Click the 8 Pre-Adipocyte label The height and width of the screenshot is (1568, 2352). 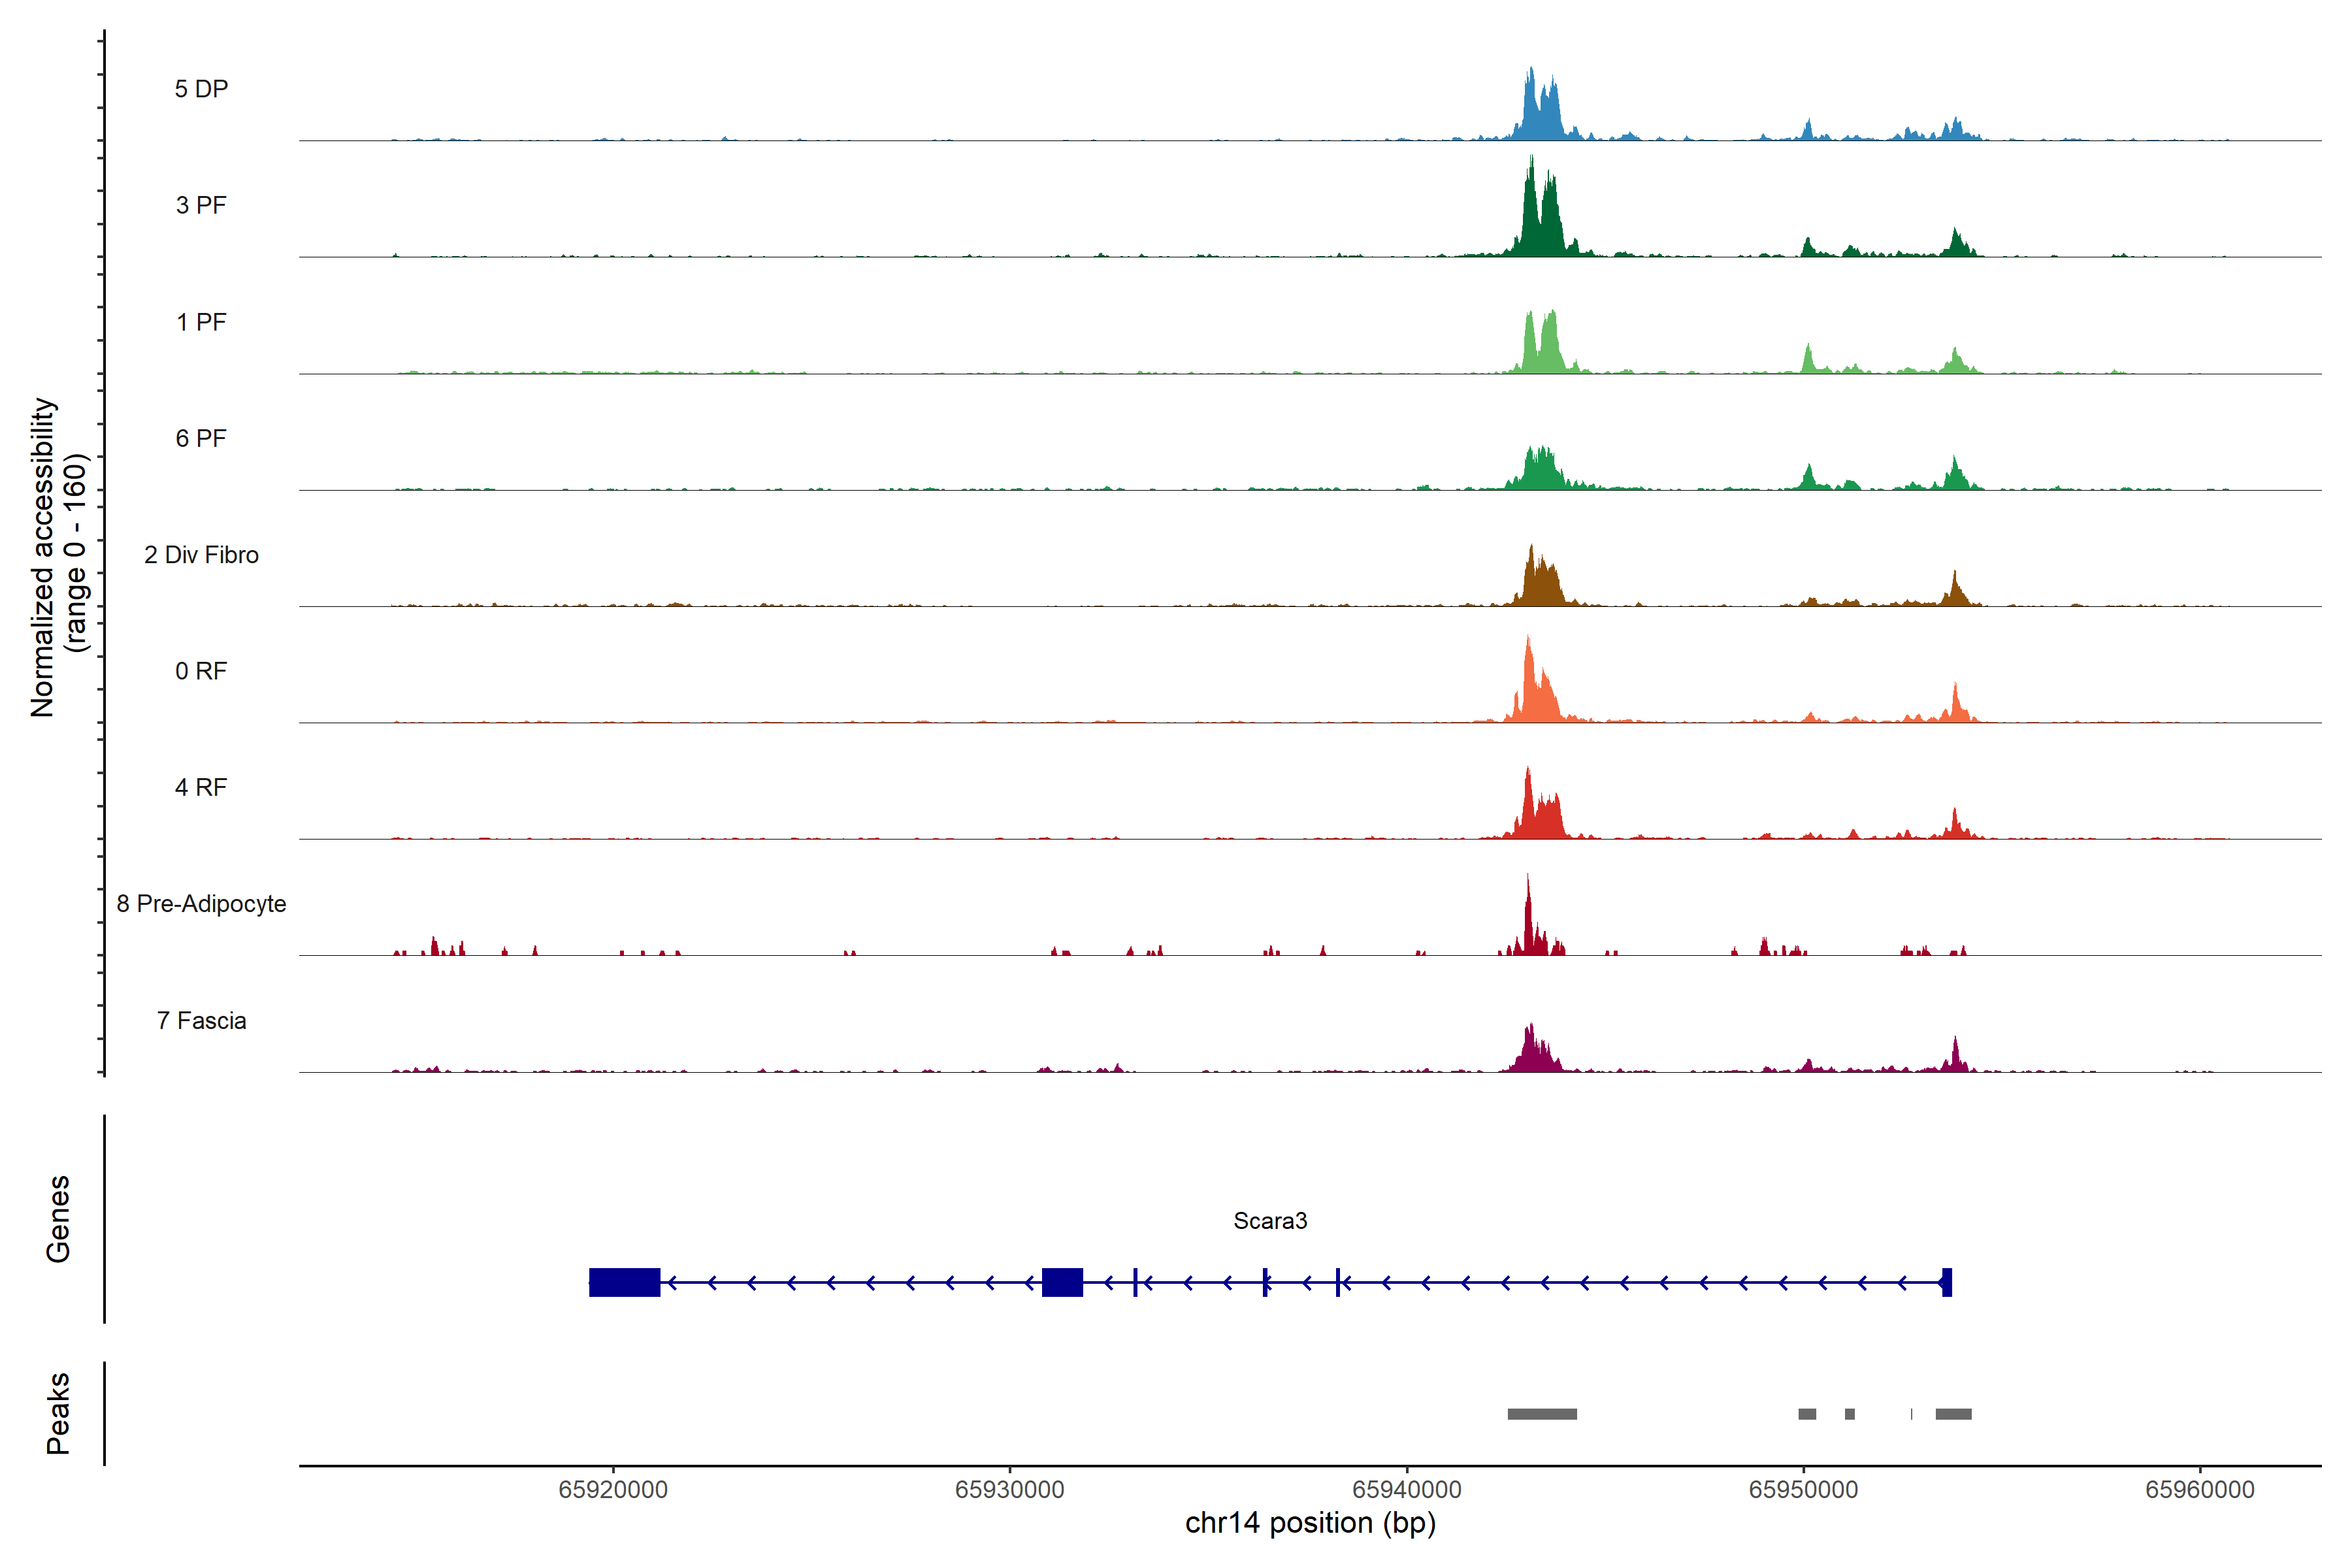pos(201,904)
